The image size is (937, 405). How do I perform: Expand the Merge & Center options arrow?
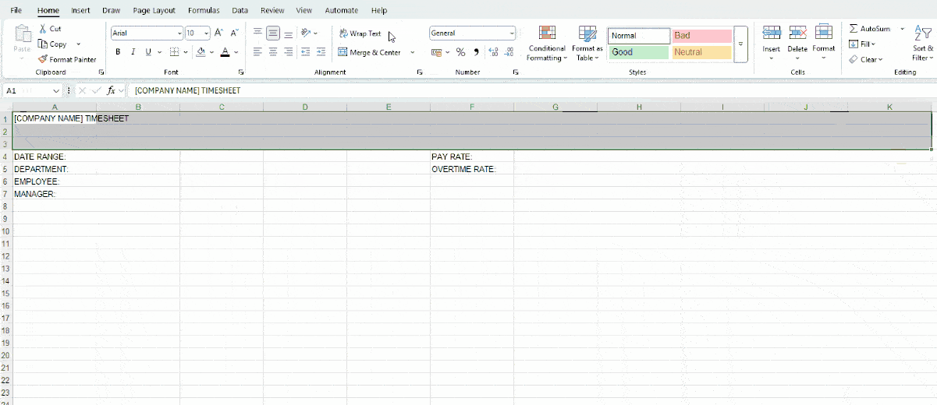[x=413, y=52]
